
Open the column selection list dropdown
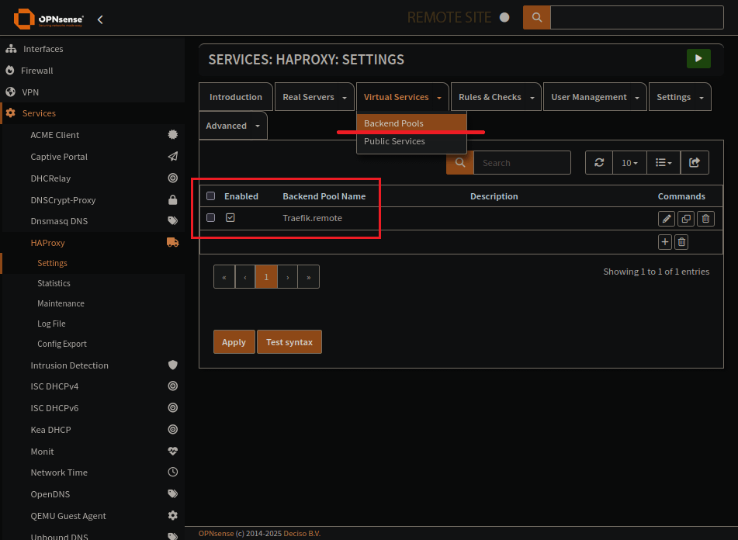click(x=664, y=162)
